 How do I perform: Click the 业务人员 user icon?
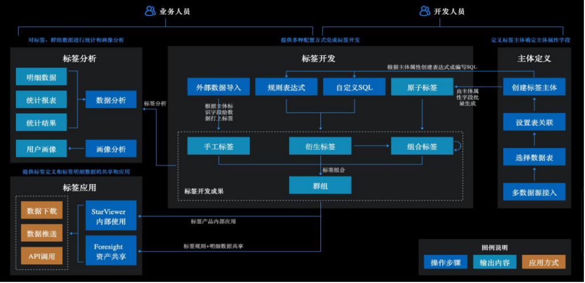[x=150, y=11]
